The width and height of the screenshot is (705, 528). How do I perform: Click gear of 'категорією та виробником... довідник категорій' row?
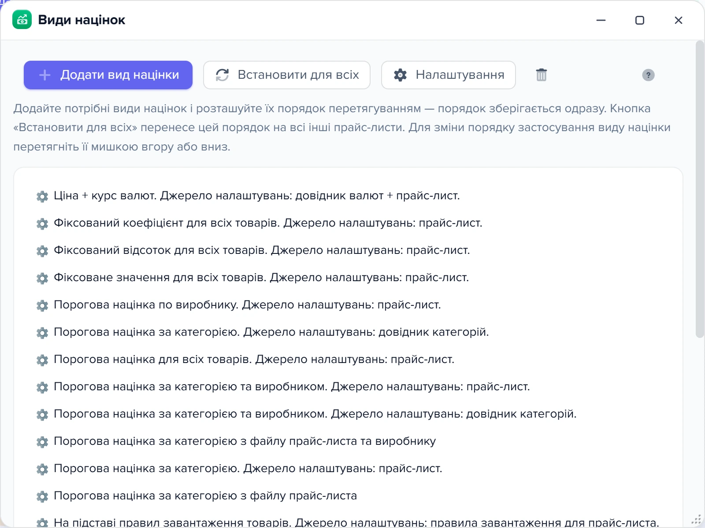[42, 414]
